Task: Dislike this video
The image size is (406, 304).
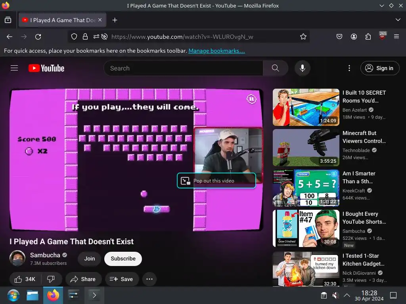Action: (51, 279)
